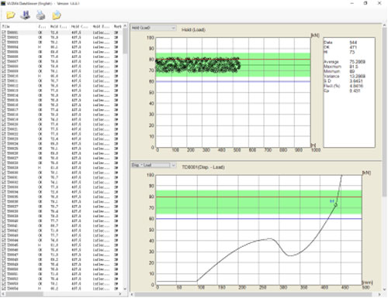Image resolution: width=388 pixels, height=298 pixels.
Task: Click the Minimum statistic label
Action: point(332,71)
